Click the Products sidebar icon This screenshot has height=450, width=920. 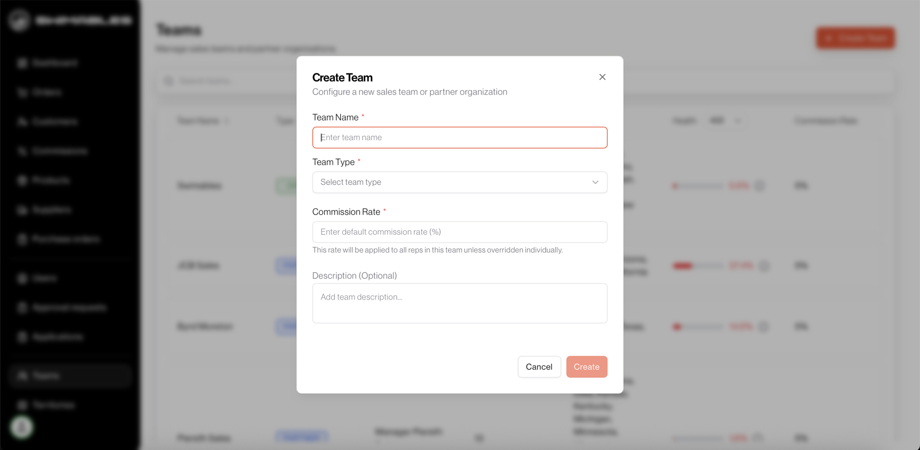tap(22, 180)
